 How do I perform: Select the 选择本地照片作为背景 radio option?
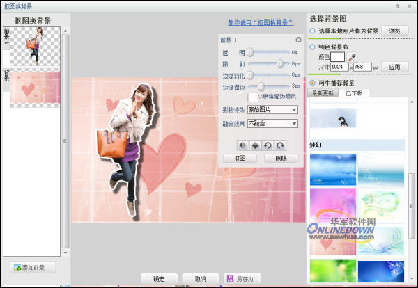pyautogui.click(x=313, y=31)
